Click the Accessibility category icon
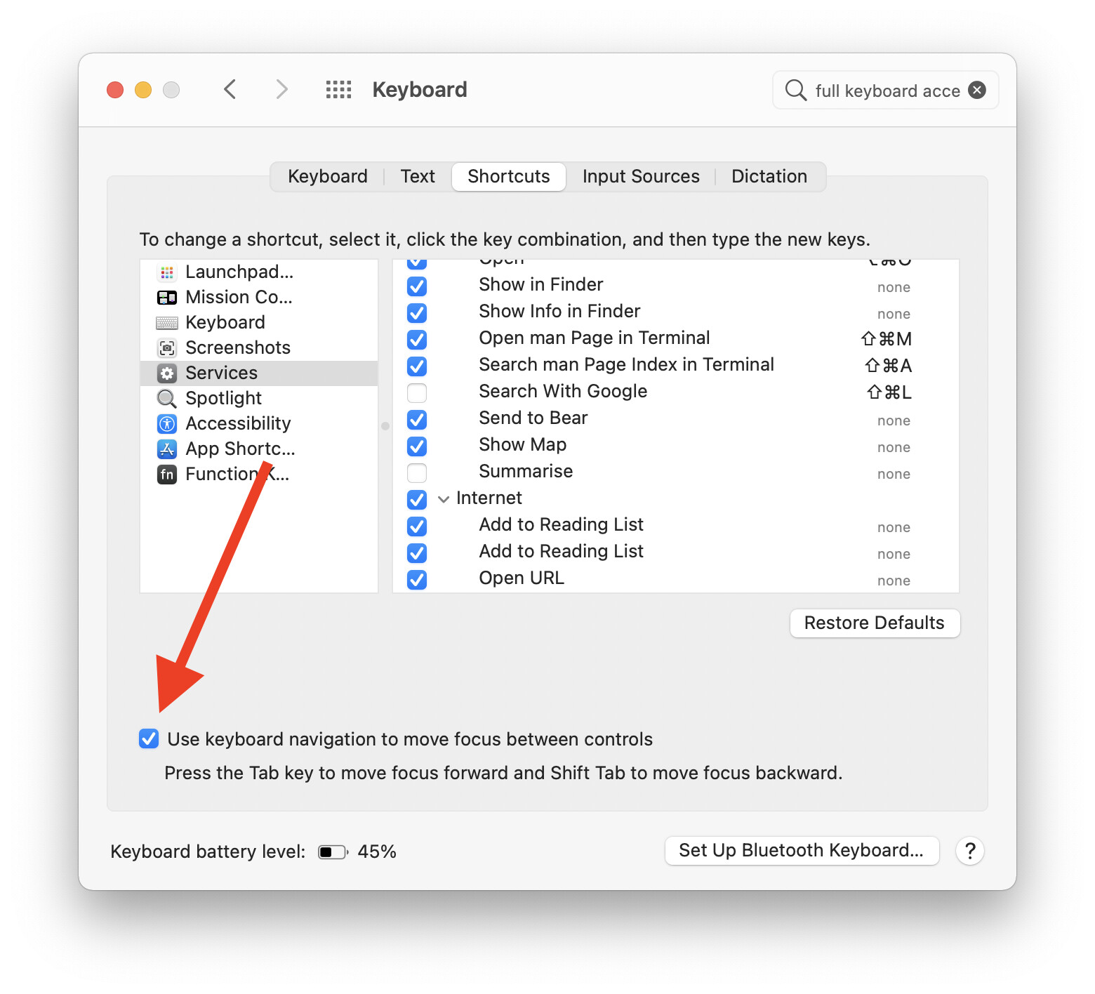 point(167,424)
